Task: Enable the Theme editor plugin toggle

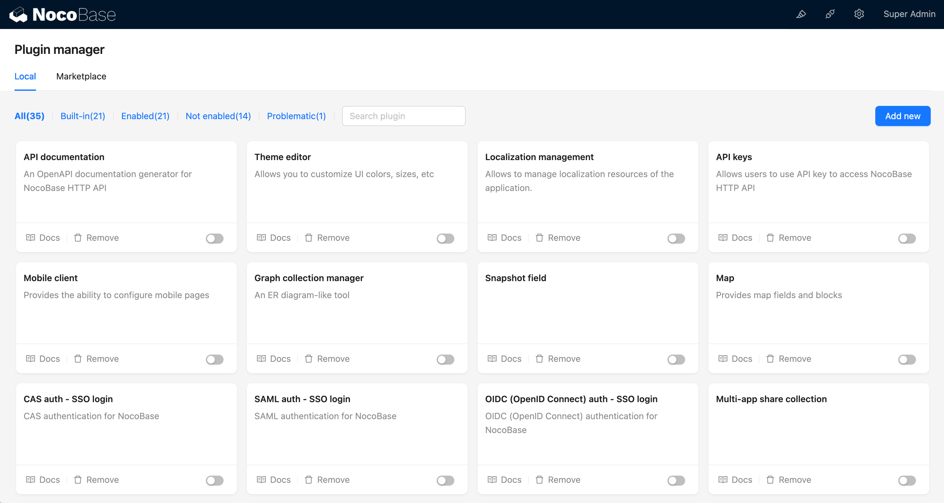Action: [445, 237]
